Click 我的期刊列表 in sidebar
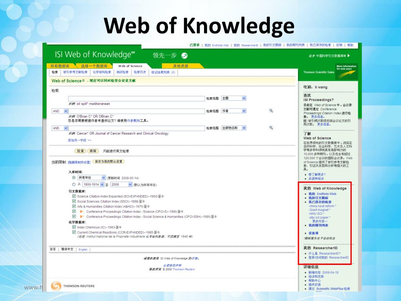The image size is (401, 301). point(318,225)
